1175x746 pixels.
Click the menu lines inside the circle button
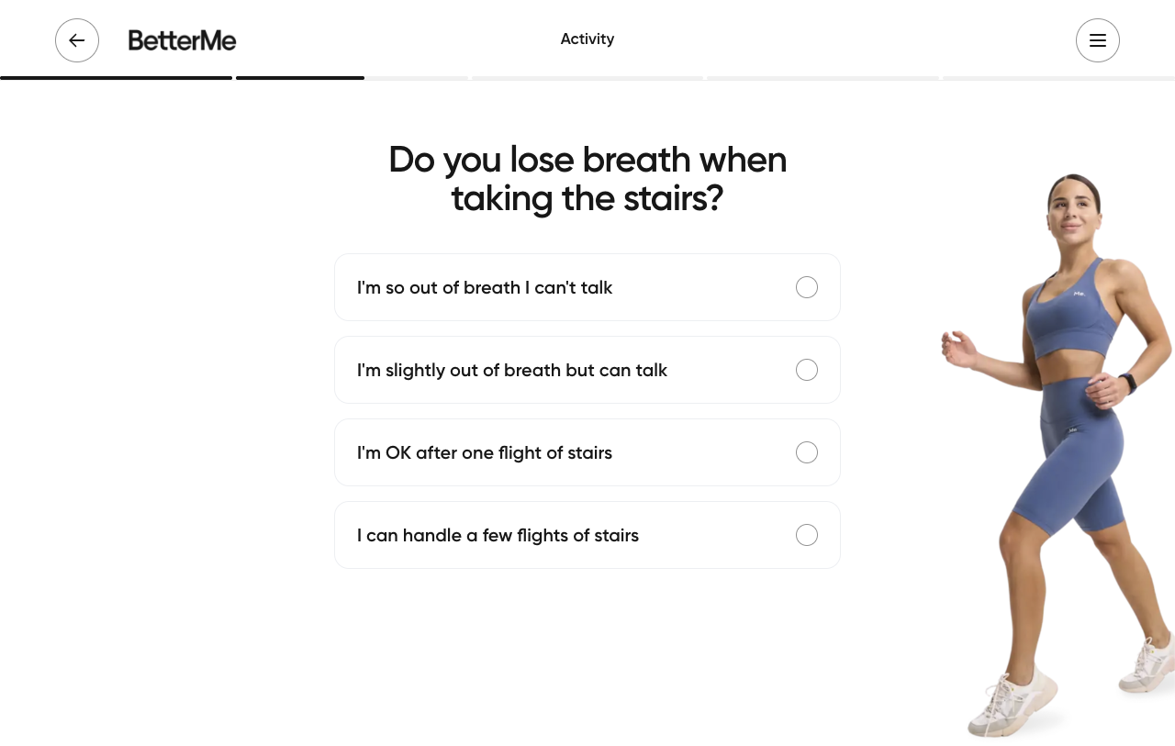click(1098, 40)
